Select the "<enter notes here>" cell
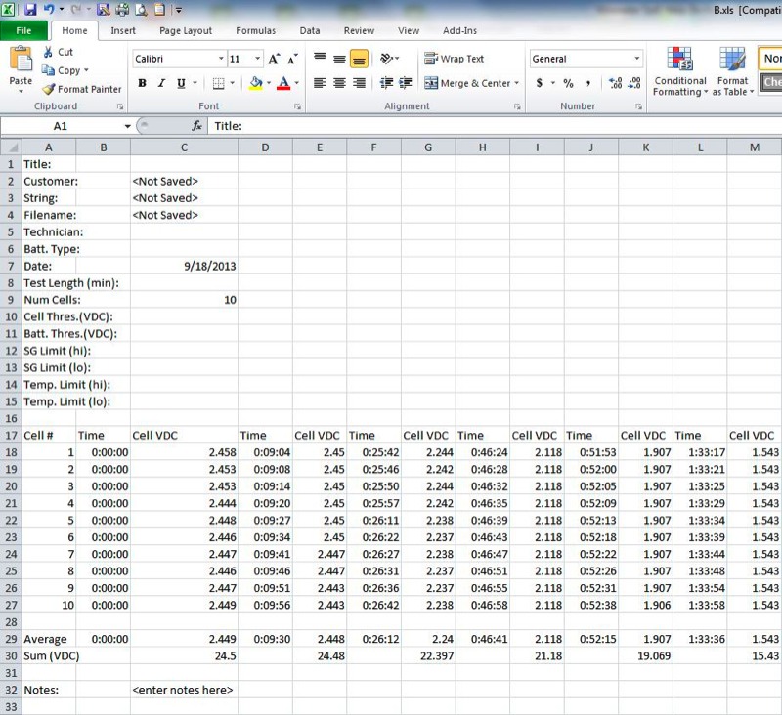The width and height of the screenshot is (782, 715). click(184, 690)
